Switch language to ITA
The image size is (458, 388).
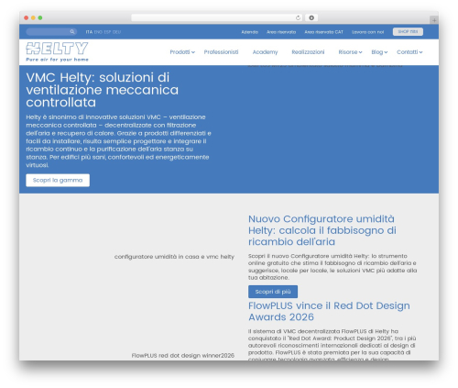coord(89,32)
